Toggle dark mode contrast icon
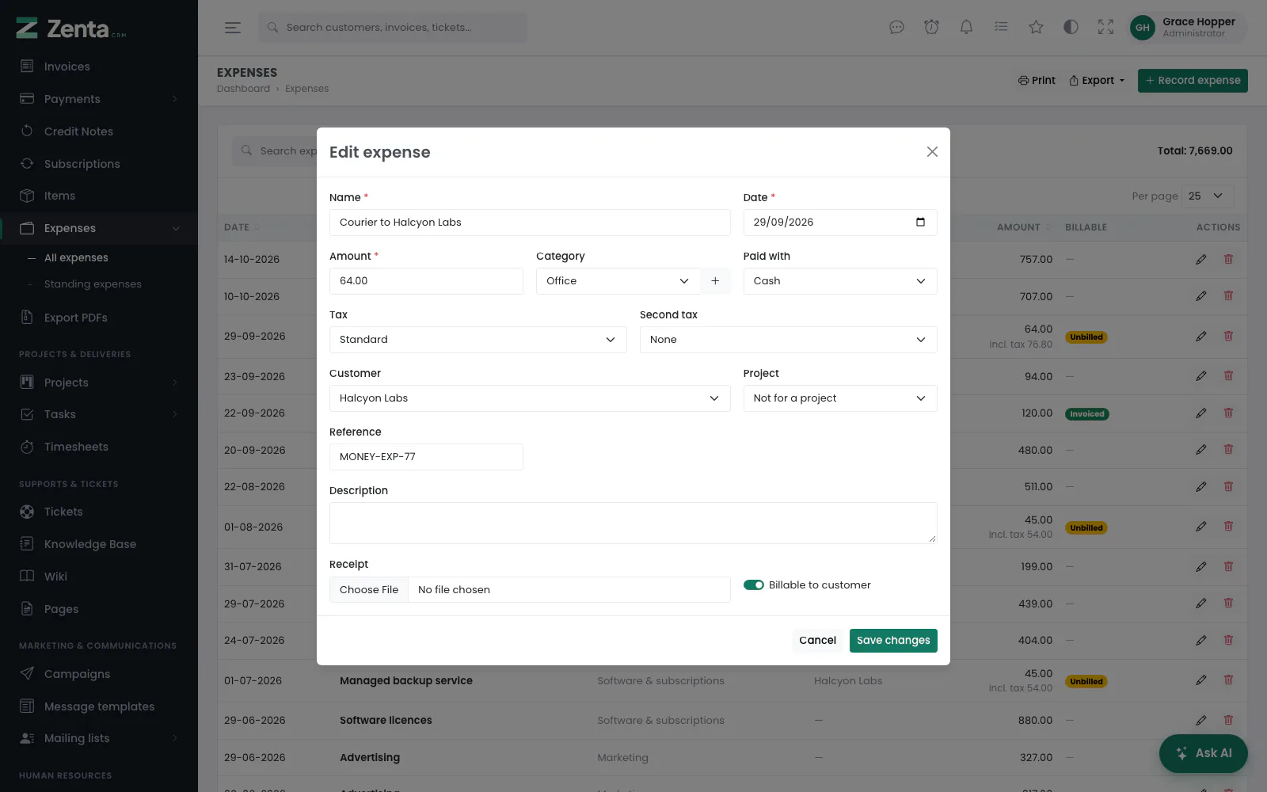1267x792 pixels. point(1071,28)
